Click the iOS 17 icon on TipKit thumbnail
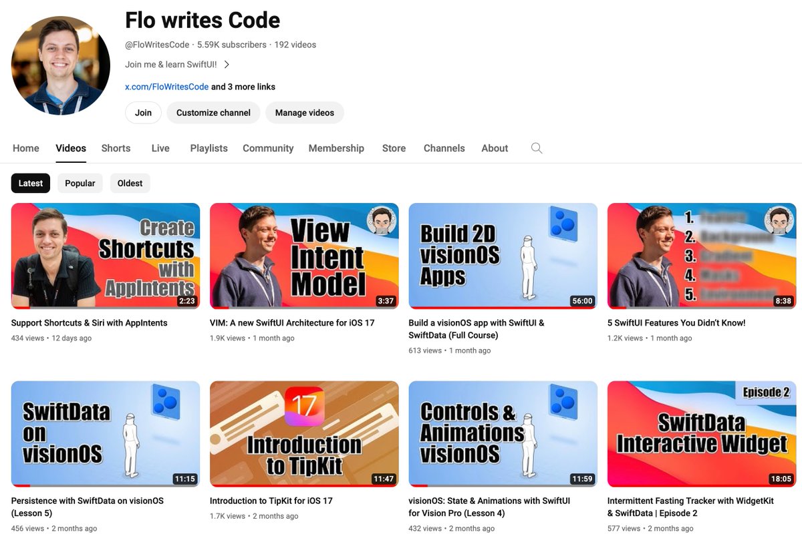Screen dimensions: 802x544 pos(304,406)
